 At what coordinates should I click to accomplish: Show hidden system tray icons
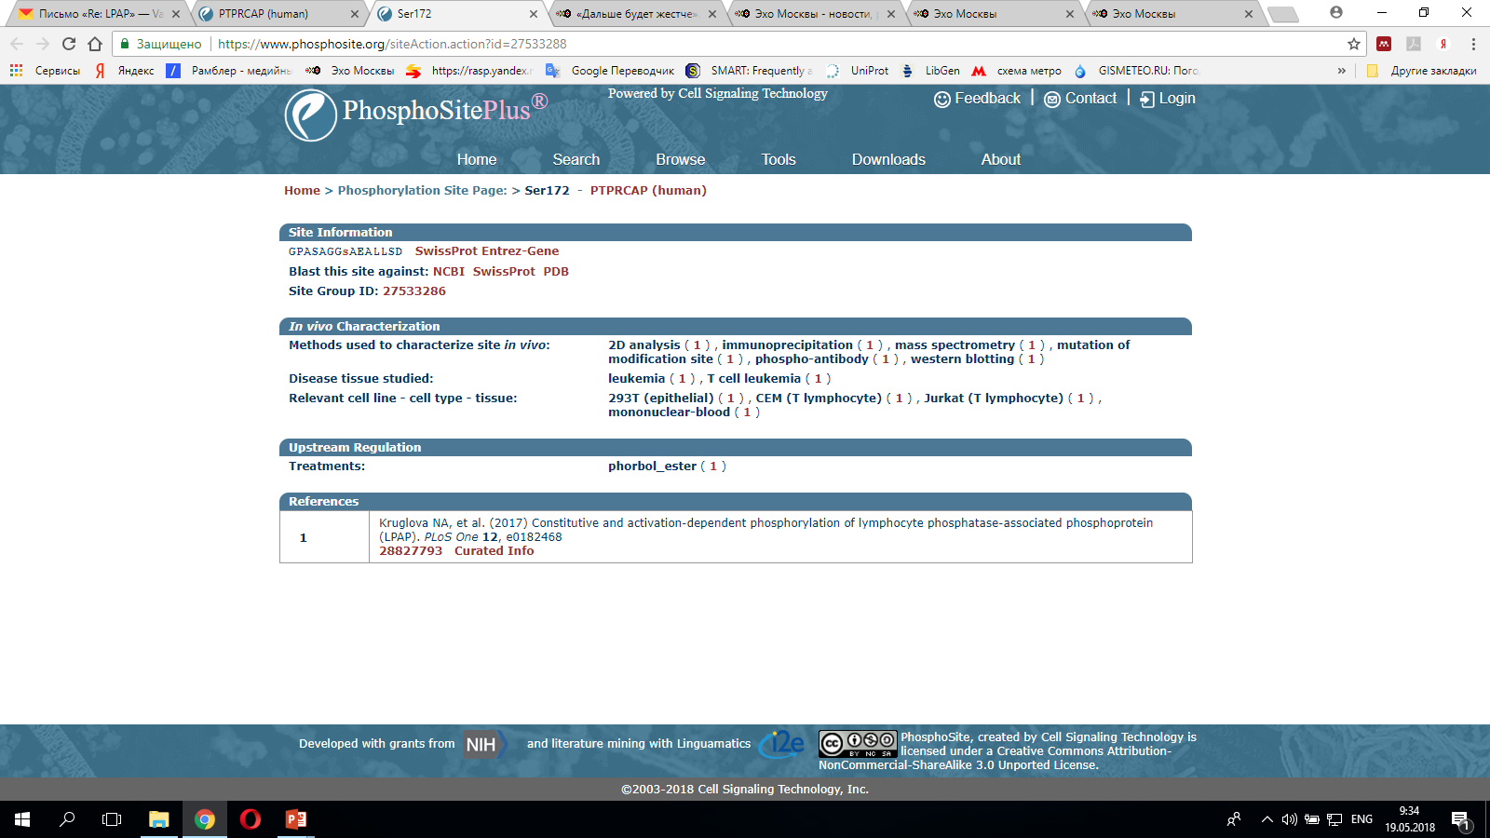(1266, 819)
